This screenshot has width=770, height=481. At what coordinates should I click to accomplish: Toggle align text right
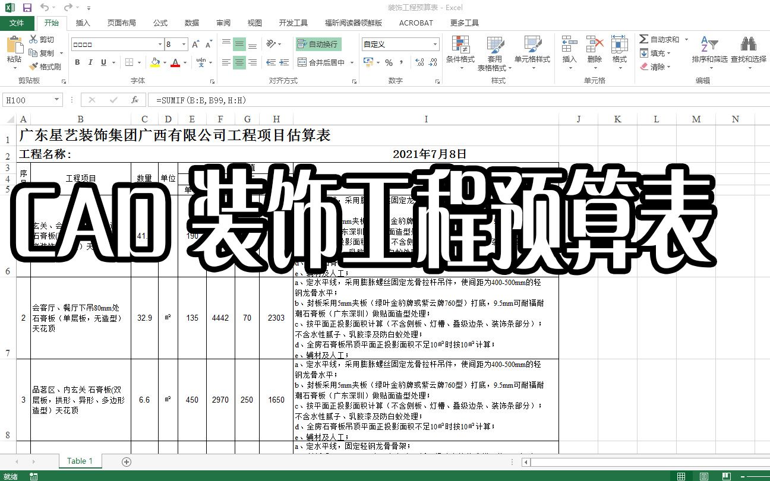point(253,62)
